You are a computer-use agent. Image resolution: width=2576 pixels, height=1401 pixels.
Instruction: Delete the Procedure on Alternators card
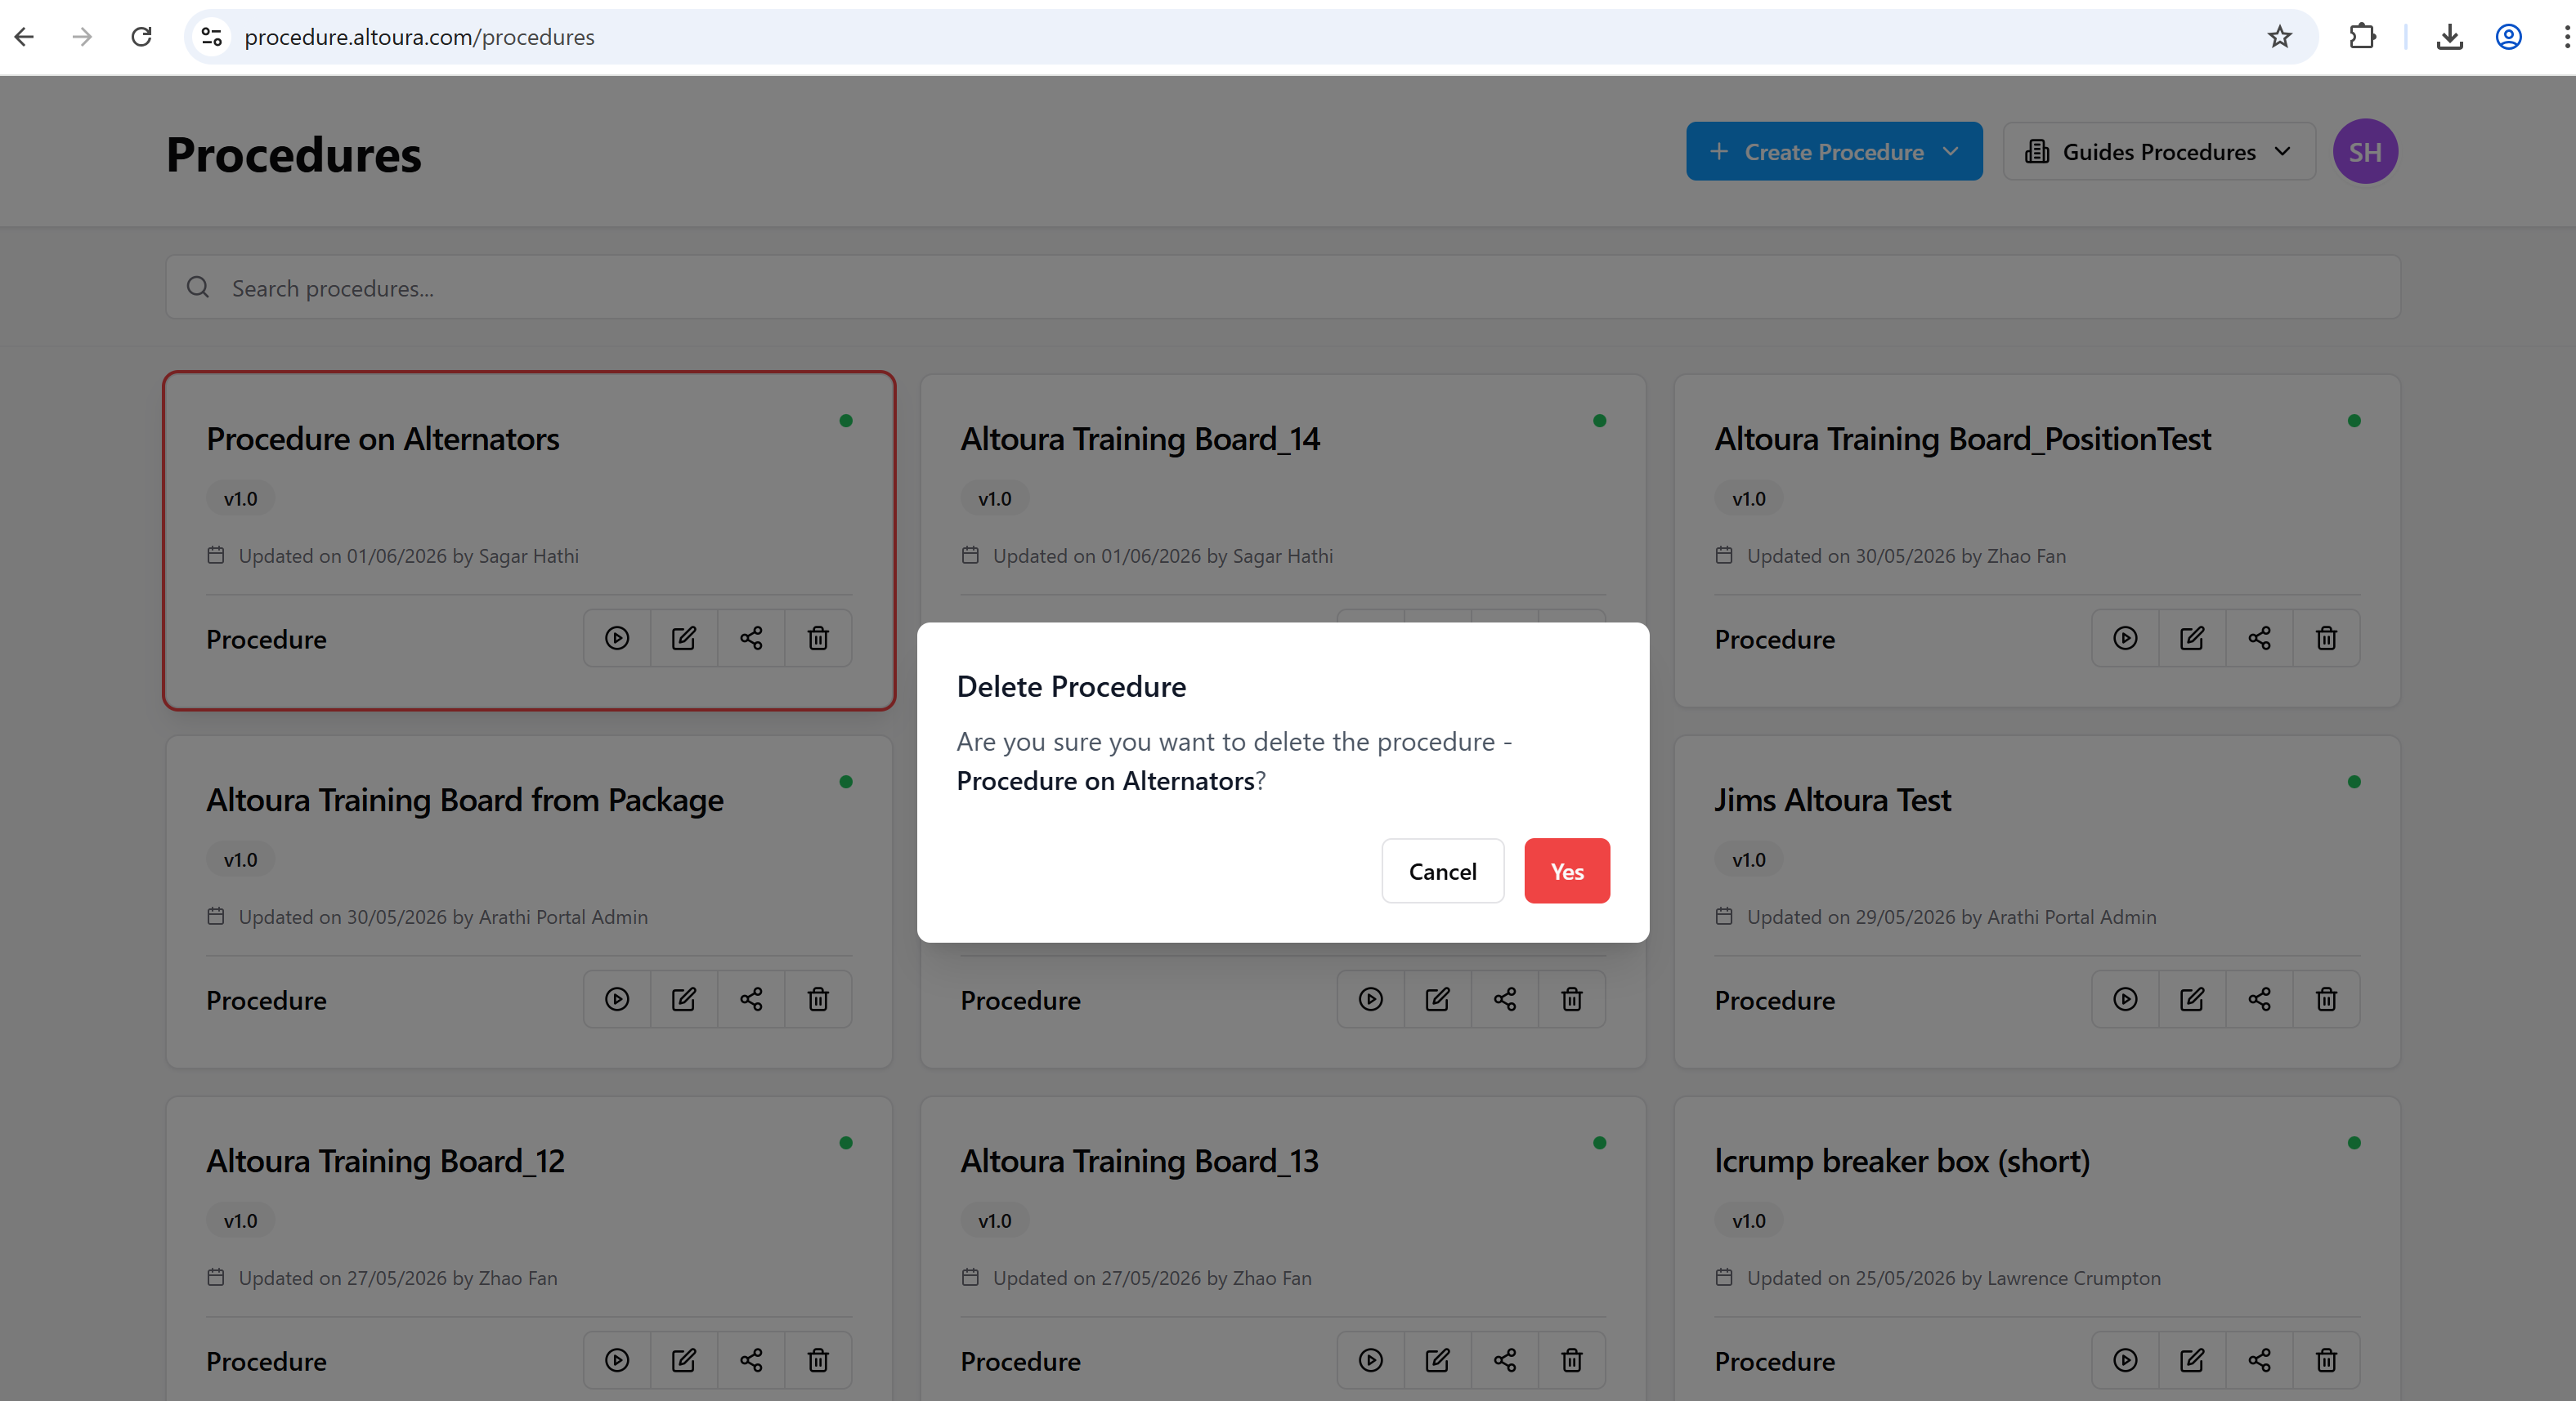click(818, 639)
